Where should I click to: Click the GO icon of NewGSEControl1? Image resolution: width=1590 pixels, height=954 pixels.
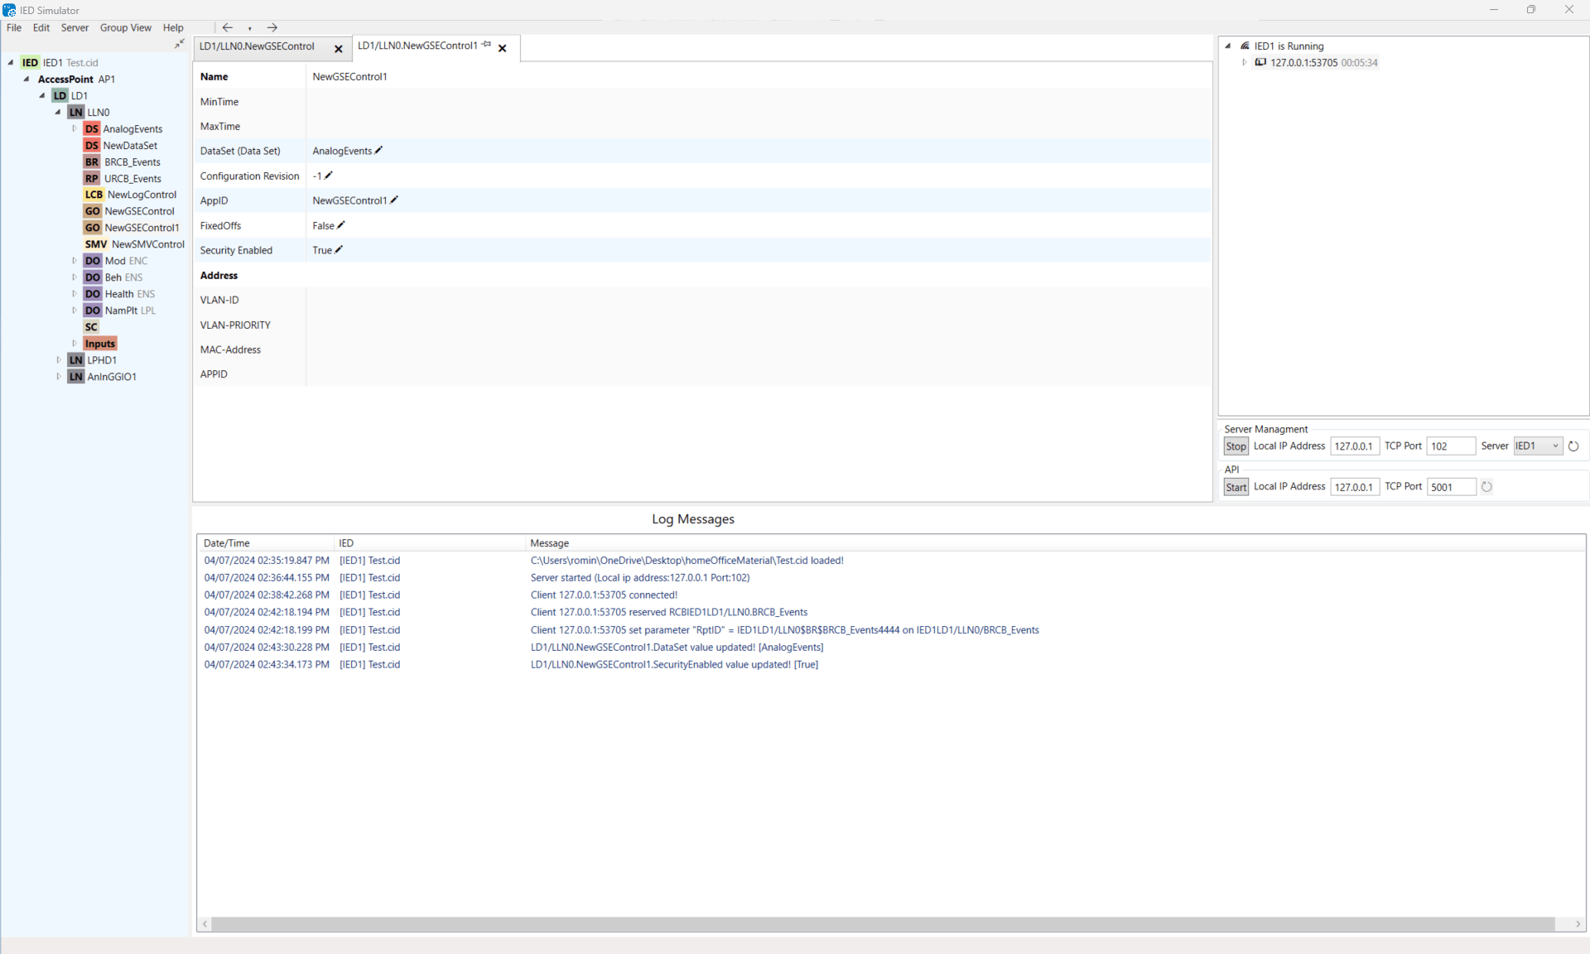click(x=93, y=229)
